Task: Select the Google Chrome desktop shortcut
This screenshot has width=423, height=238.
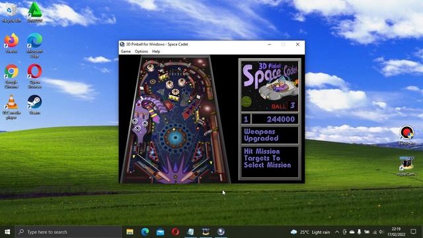Action: click(11, 76)
